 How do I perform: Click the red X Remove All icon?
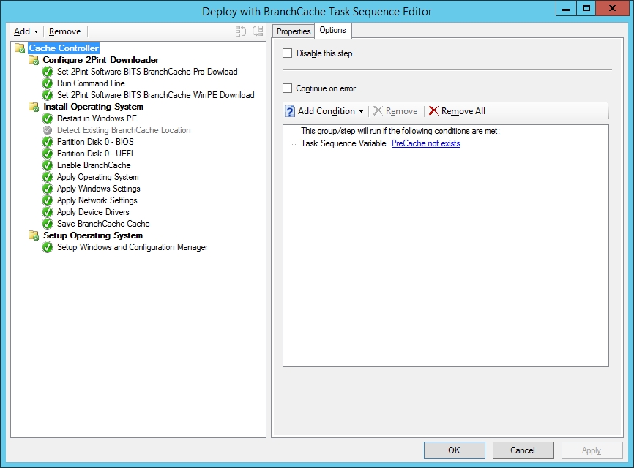coord(433,111)
